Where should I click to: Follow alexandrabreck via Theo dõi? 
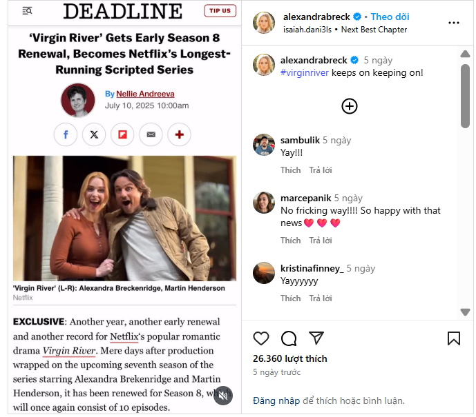[390, 17]
